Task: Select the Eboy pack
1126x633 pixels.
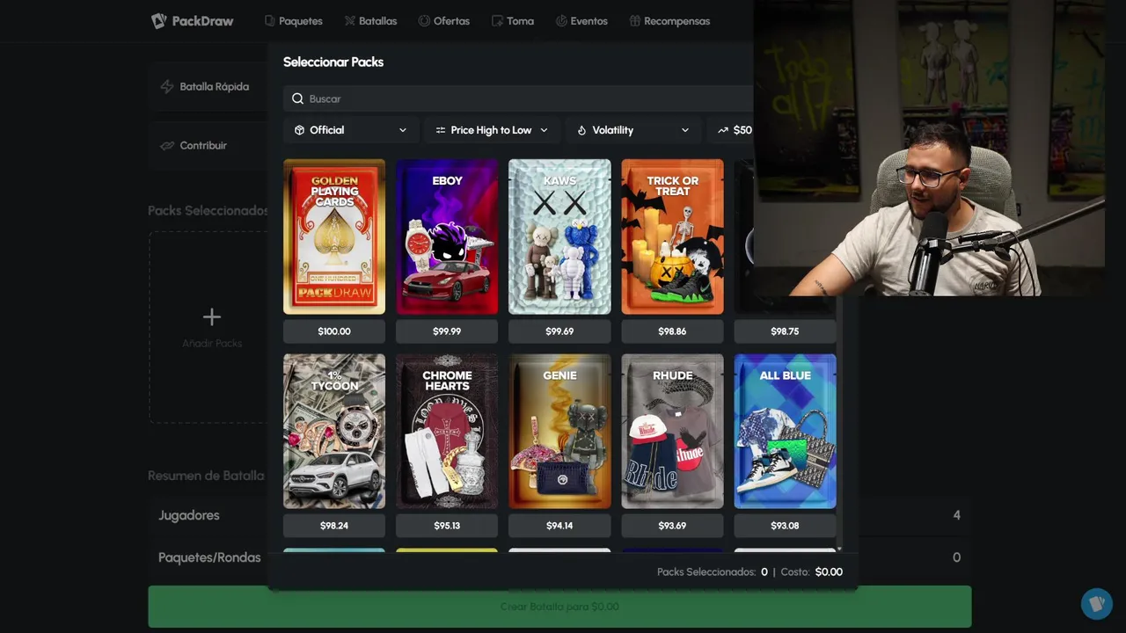Action: click(x=447, y=236)
